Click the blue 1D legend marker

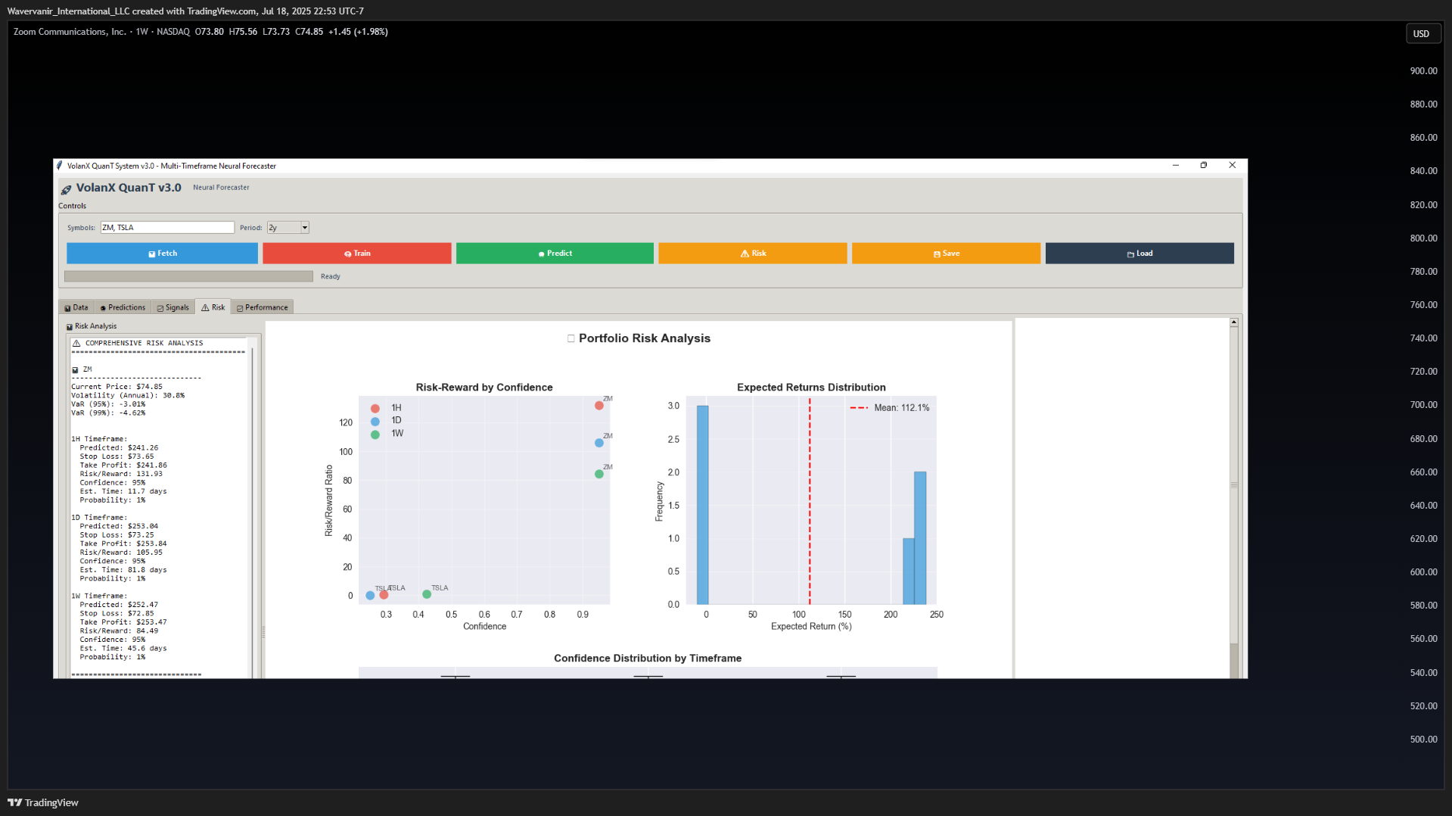click(375, 422)
